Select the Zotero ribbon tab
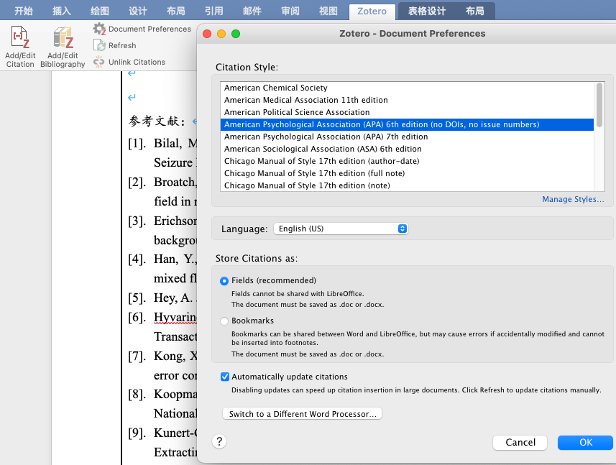The width and height of the screenshot is (616, 465). (x=372, y=11)
